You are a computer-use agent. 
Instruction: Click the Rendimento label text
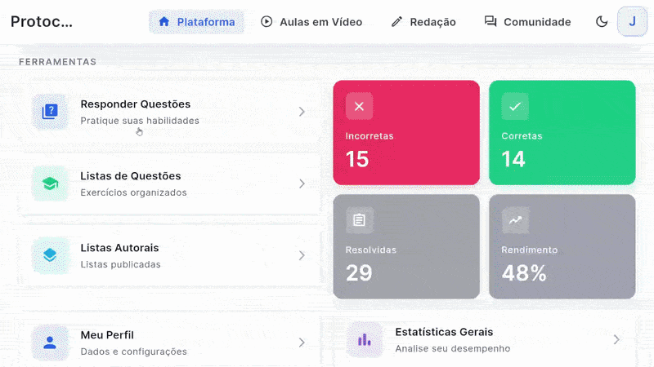tap(529, 250)
